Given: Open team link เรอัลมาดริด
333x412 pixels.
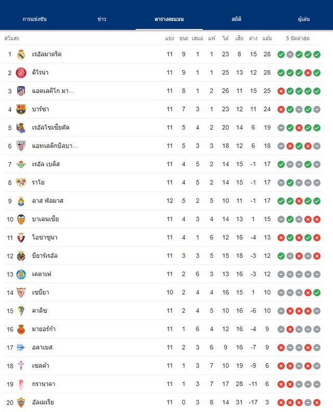Looking at the screenshot, I should click(x=47, y=54).
